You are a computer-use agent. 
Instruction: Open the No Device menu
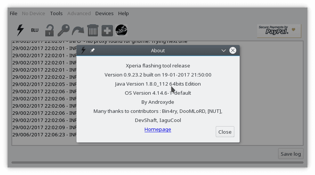coord(33,13)
